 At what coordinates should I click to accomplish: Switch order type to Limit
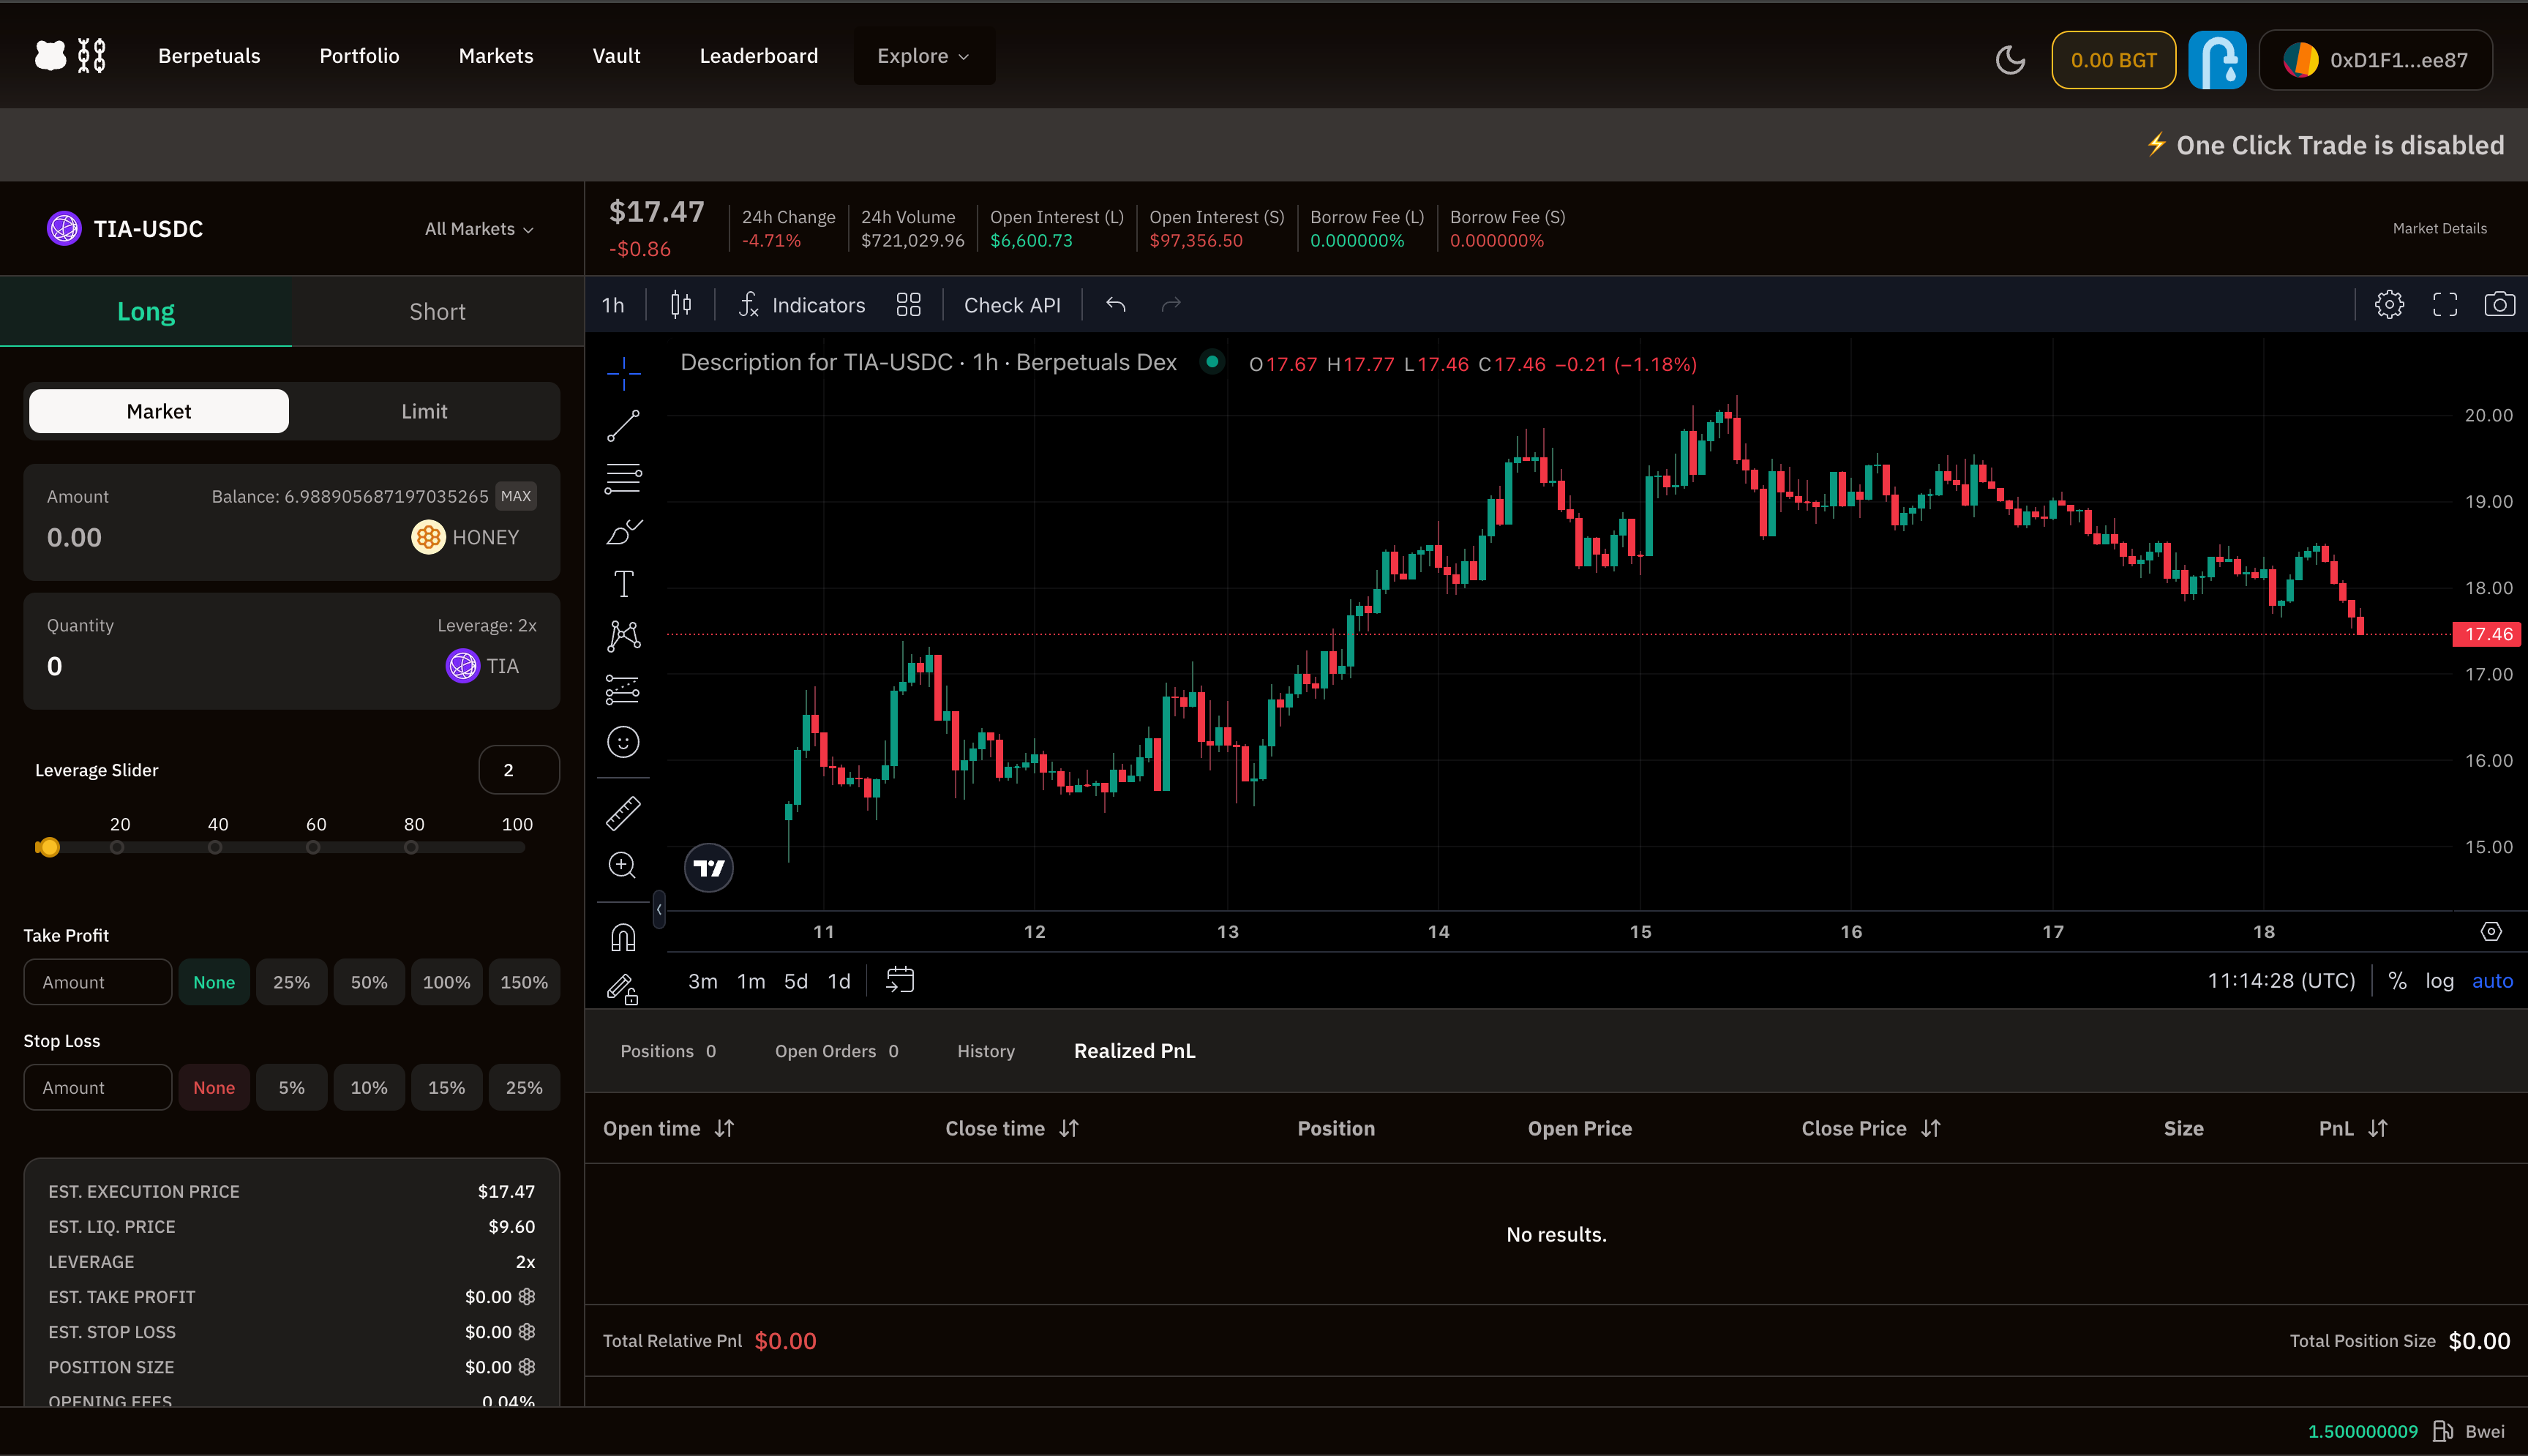424,411
